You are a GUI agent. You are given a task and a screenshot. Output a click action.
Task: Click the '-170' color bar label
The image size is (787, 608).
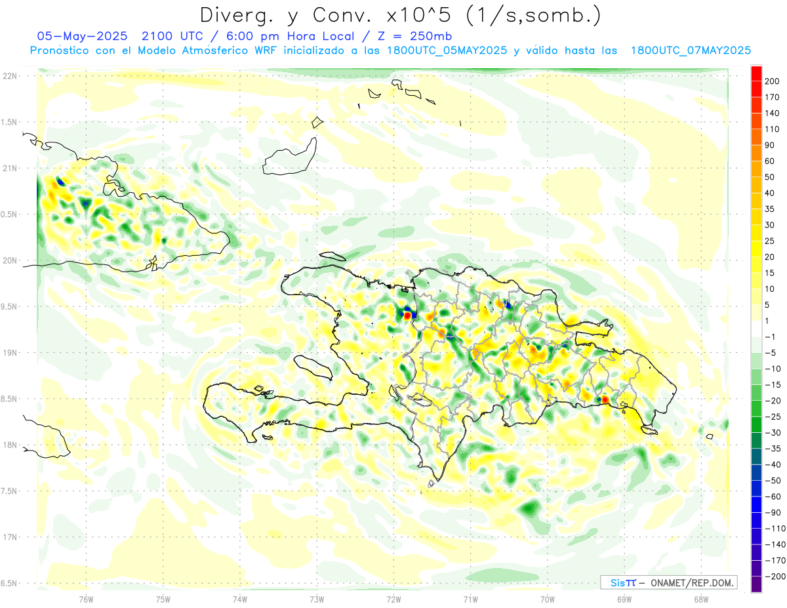(775, 560)
